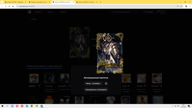Open the active Chrome window taskbar icon

(42, 106)
